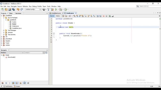Click the Comment icon in editor toolbar
The height and width of the screenshot is (90, 161).
[x=110, y=16]
